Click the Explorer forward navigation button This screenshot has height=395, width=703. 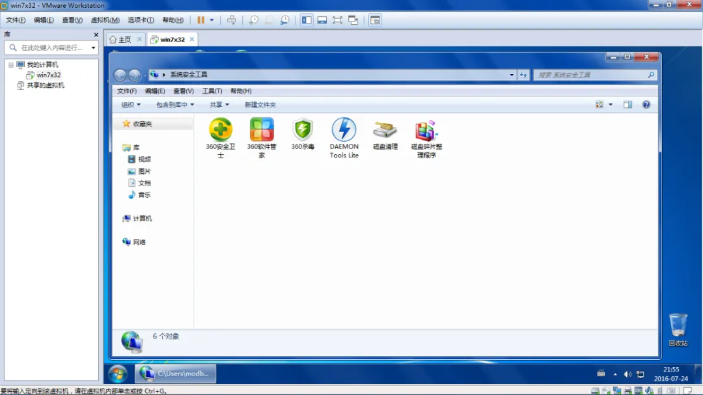click(x=135, y=75)
